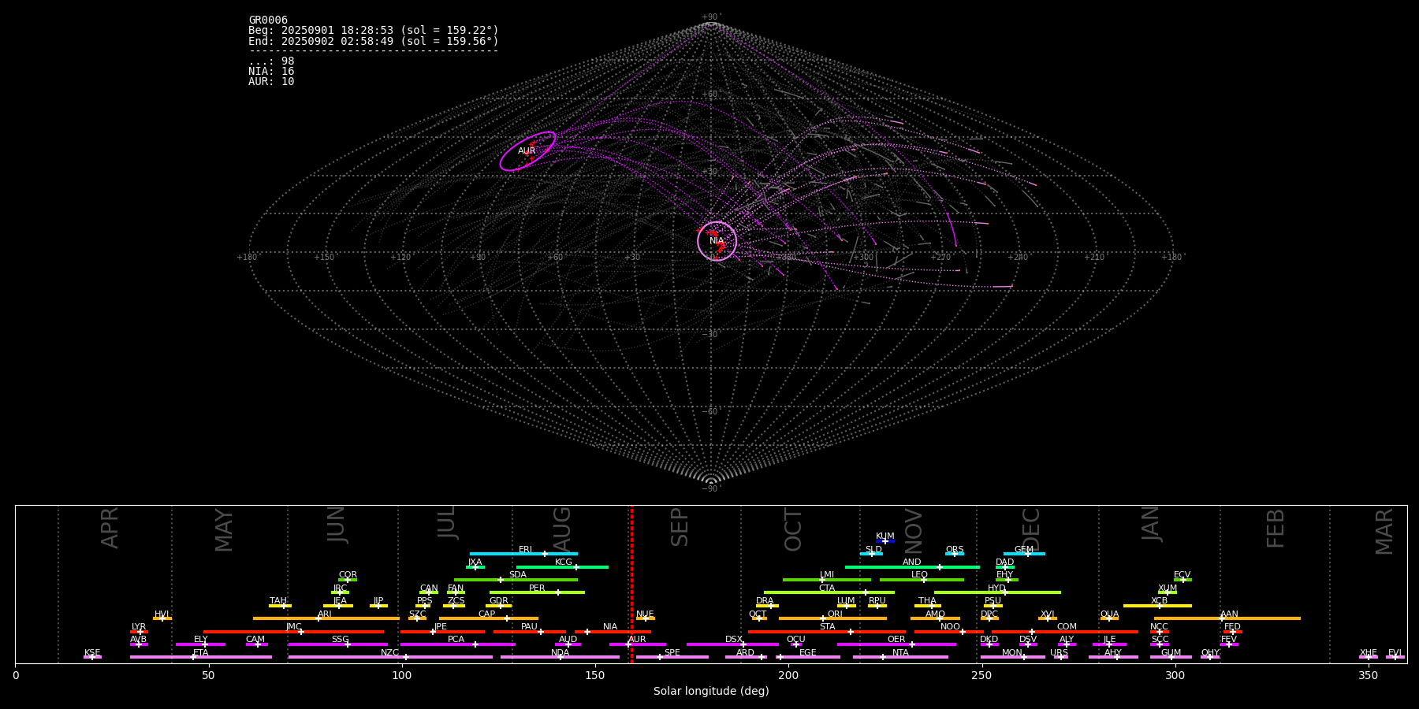This screenshot has width=1419, height=709.
Task: Select the PER shower label in timeline
Action: (x=537, y=588)
